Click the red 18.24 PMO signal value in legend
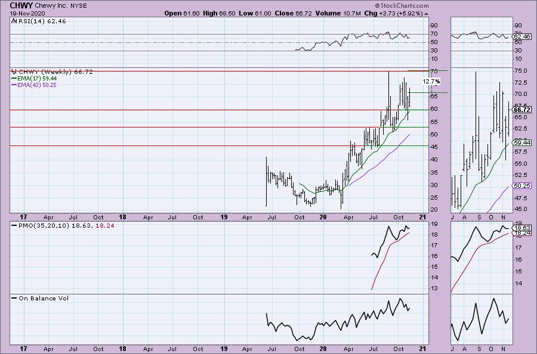 [105, 226]
